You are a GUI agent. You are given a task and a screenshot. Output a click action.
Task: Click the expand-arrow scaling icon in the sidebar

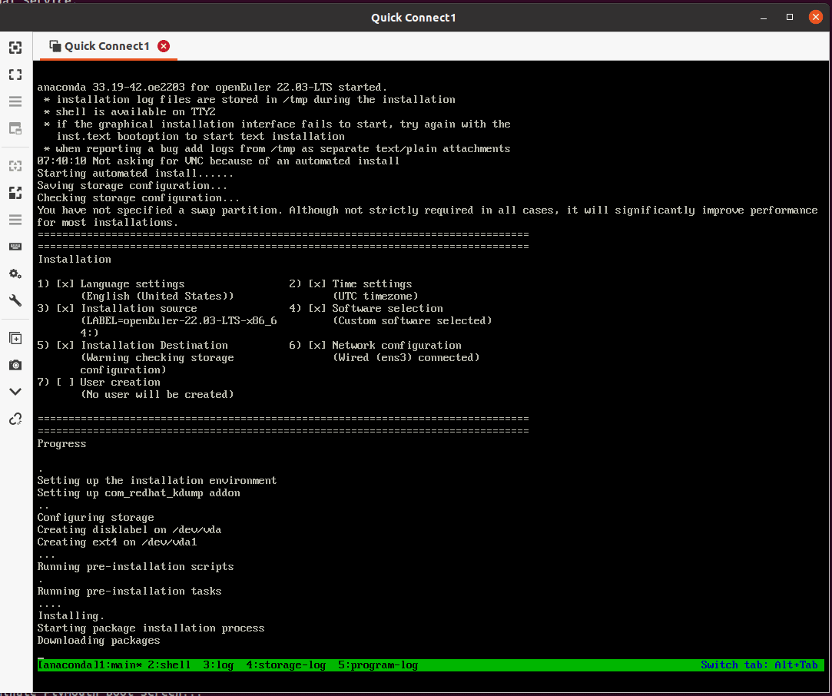click(15, 193)
